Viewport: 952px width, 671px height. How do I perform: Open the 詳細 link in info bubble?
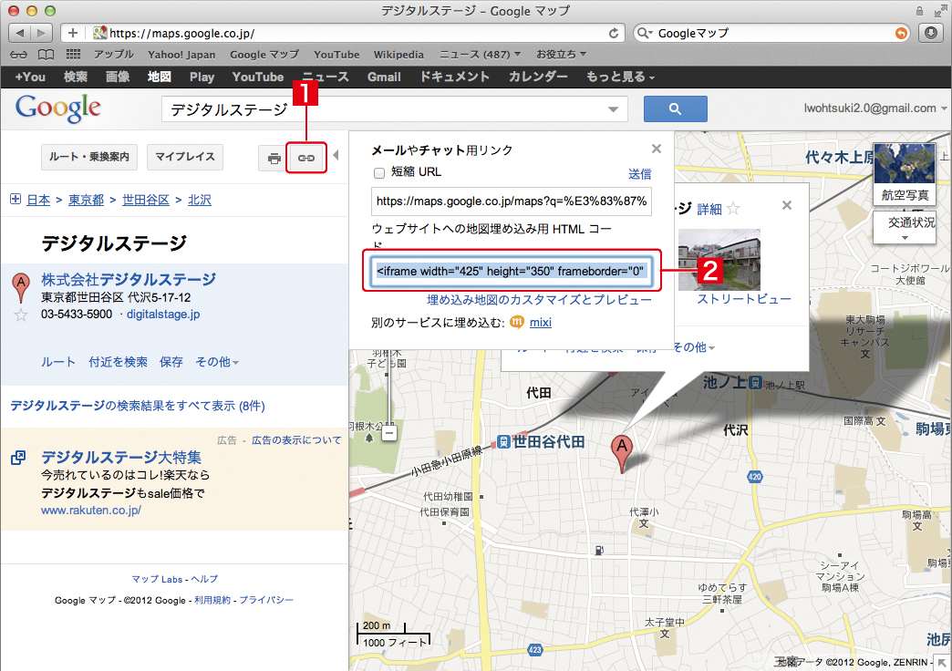(x=709, y=210)
